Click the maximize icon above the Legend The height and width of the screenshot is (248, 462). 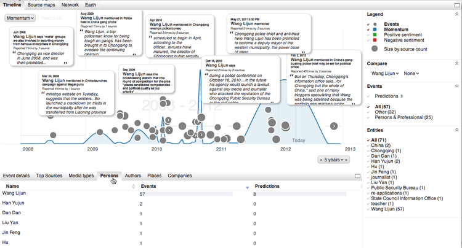[x=456, y=4]
